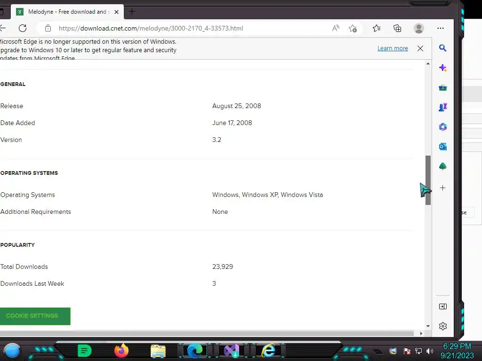Open Copilot sparkle icon in sidebar
Viewport: 482px width, 361px height.
pyautogui.click(x=442, y=68)
